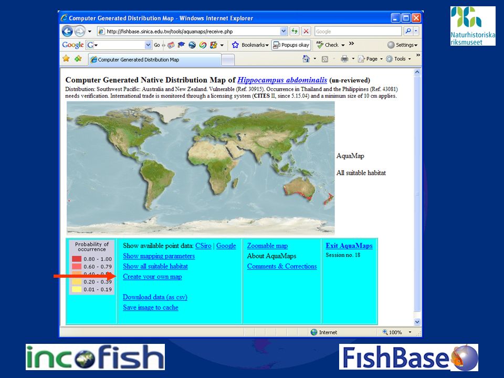The width and height of the screenshot is (504, 378).
Task: Click the FishBase logo
Action: click(408, 357)
